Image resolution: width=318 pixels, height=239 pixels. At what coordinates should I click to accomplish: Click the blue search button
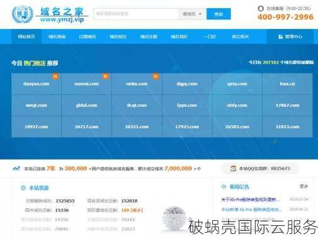click(219, 14)
